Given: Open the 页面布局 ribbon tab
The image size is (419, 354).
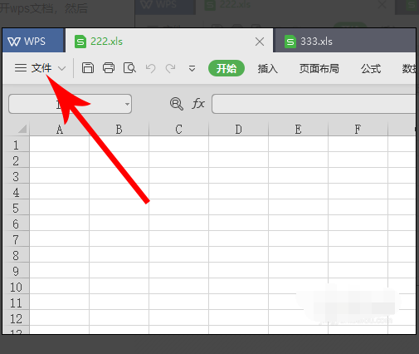Looking at the screenshot, I should tap(319, 68).
